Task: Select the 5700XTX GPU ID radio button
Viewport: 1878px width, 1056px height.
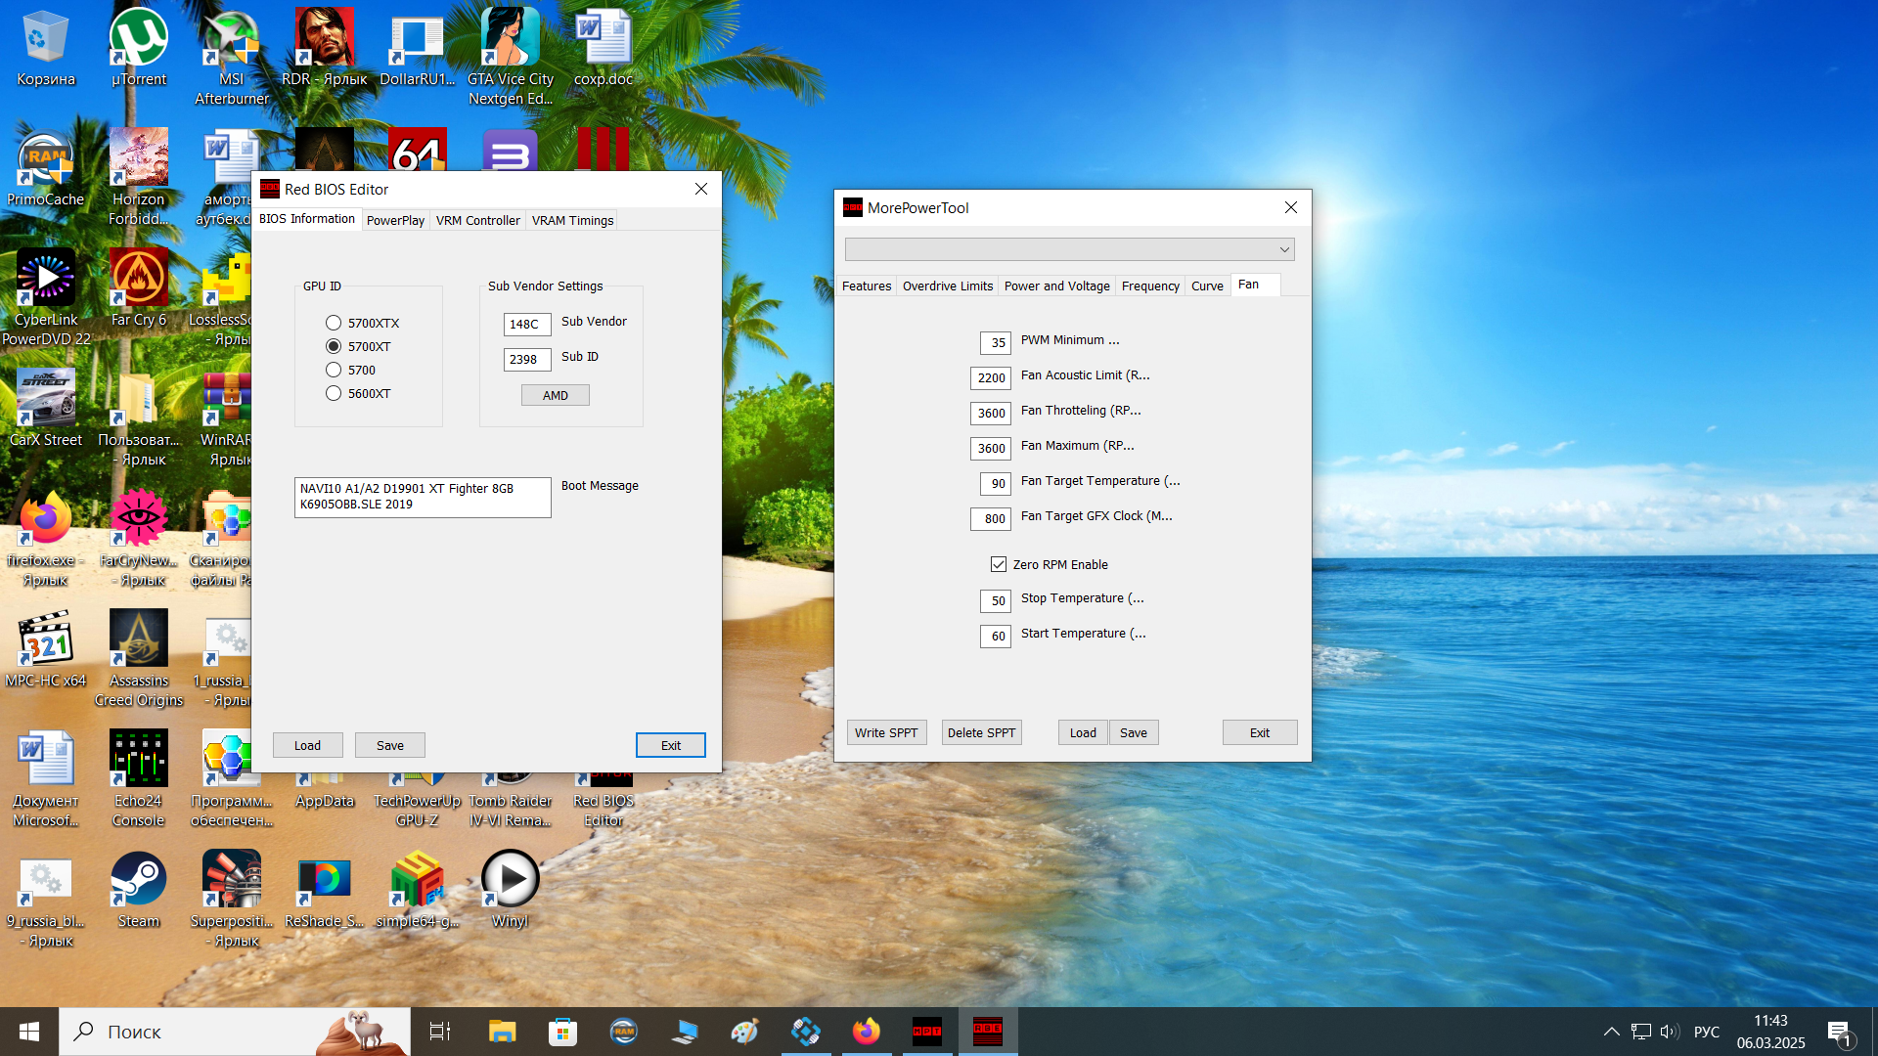Action: click(334, 323)
